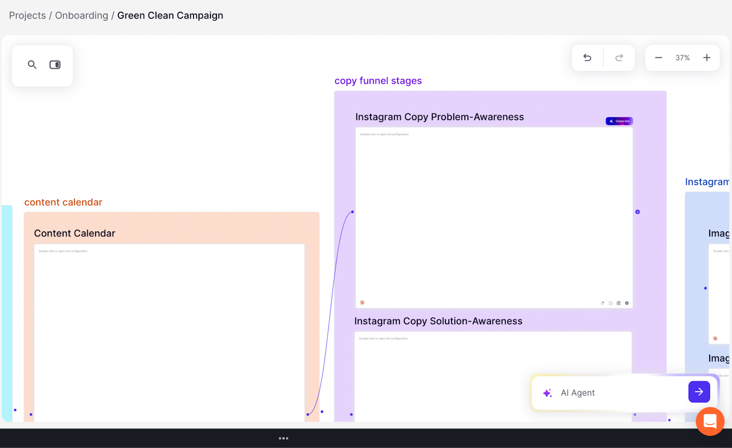Go to Onboarding breadcrumb
Screen dimensions: 732x448
81,16
